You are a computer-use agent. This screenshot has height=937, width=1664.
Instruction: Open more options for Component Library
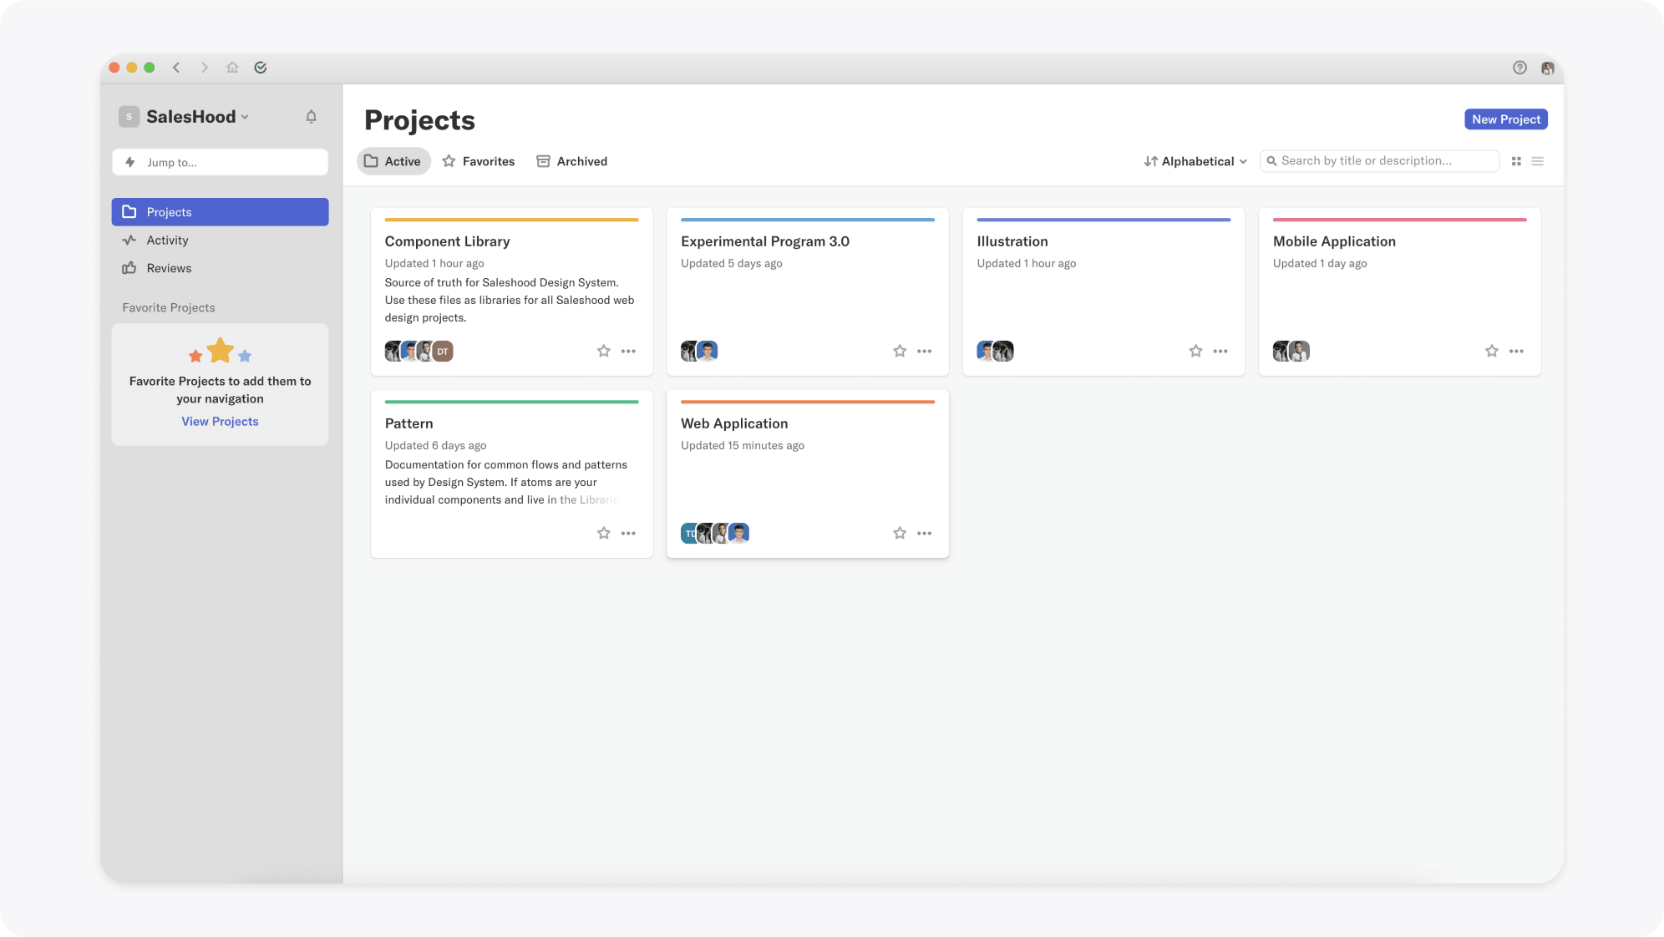tap(629, 352)
